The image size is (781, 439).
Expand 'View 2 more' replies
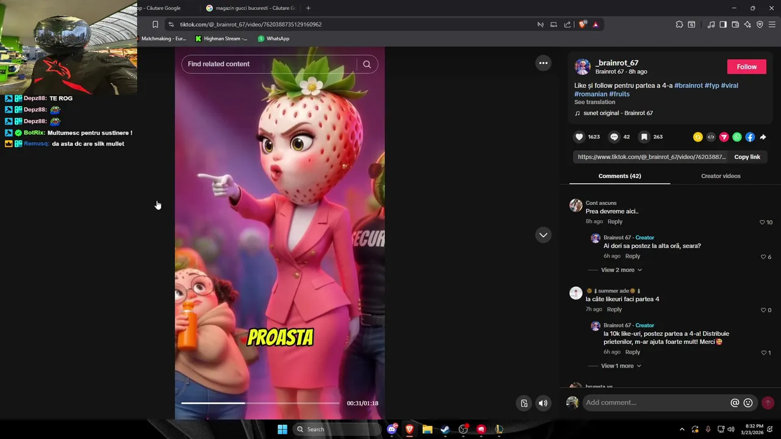click(621, 270)
